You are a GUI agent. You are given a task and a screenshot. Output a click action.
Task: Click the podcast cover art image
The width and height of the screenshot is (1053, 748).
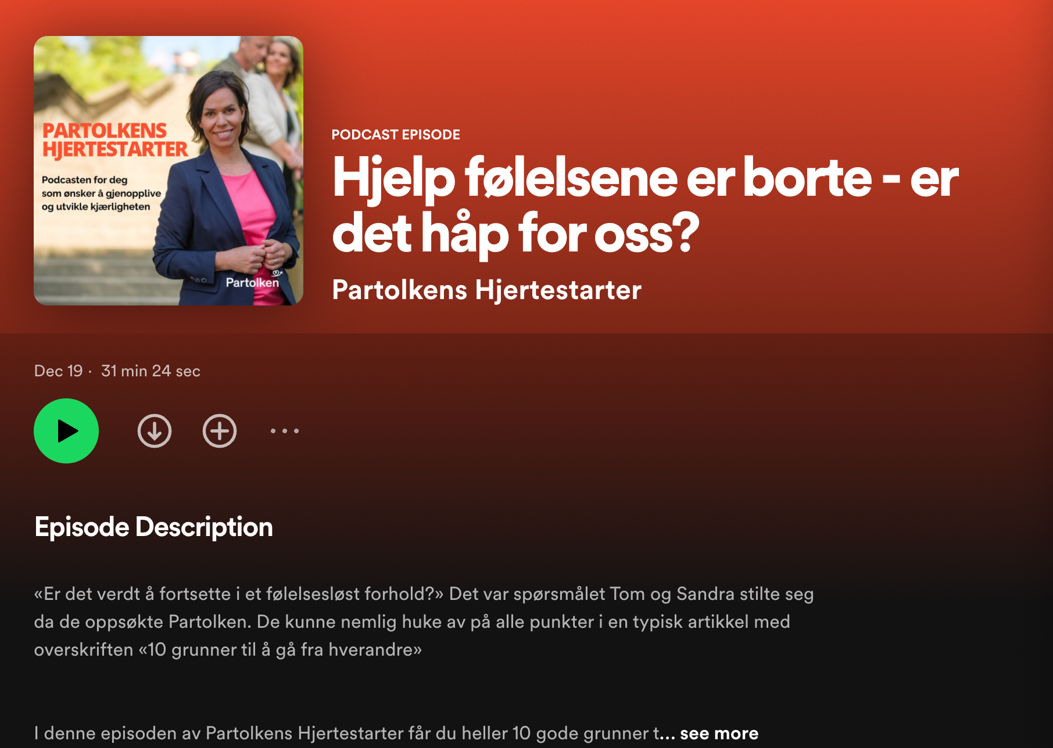pyautogui.click(x=169, y=171)
